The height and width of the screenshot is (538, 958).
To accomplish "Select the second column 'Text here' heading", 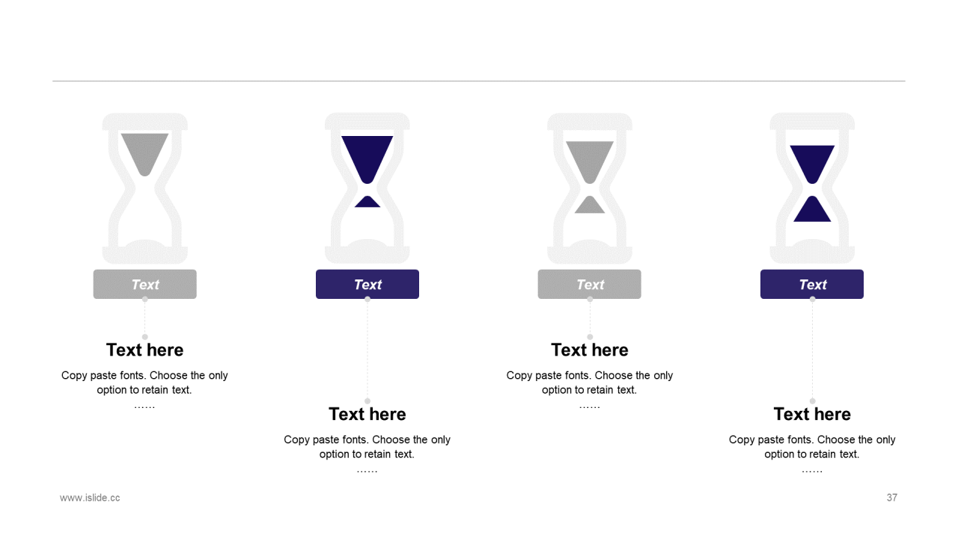I will [x=367, y=414].
